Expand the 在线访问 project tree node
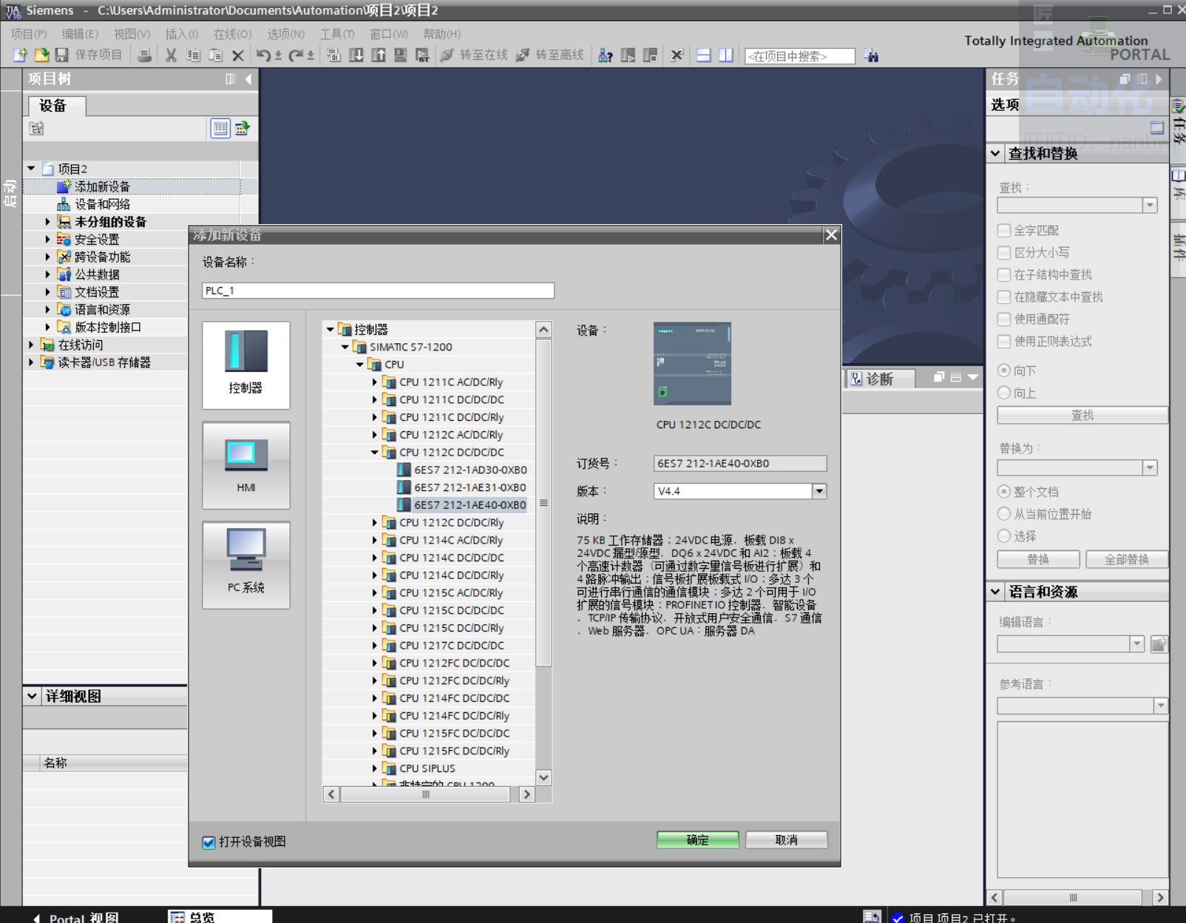The image size is (1186, 923). tap(31, 345)
